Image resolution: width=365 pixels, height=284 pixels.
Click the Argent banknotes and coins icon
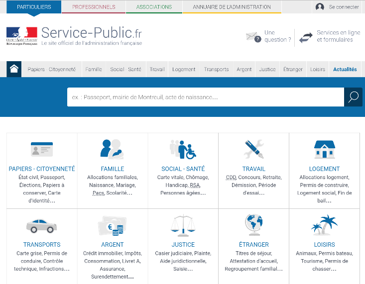click(x=112, y=225)
